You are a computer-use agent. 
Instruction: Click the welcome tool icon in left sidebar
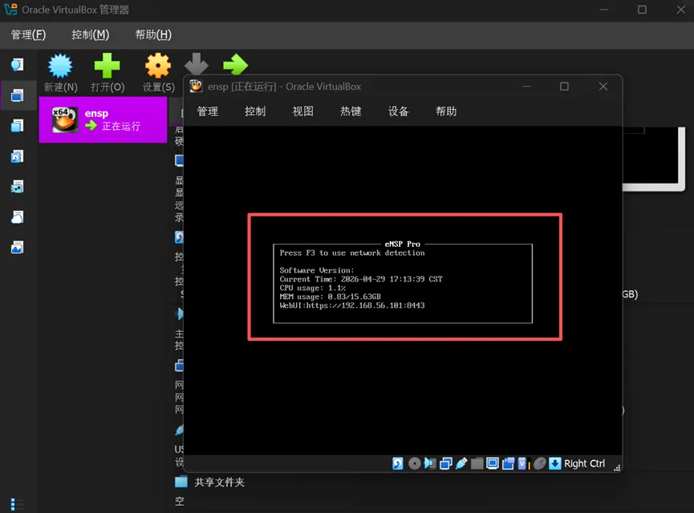coord(18,65)
